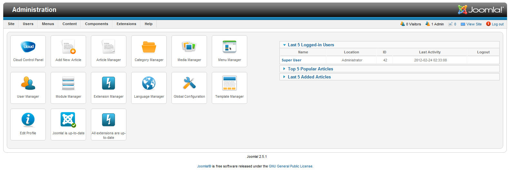Click the ID column header
509x170 pixels.
(x=385, y=52)
